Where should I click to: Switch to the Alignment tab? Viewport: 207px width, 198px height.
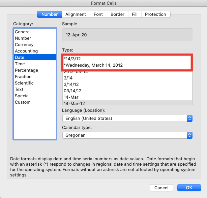(x=76, y=14)
